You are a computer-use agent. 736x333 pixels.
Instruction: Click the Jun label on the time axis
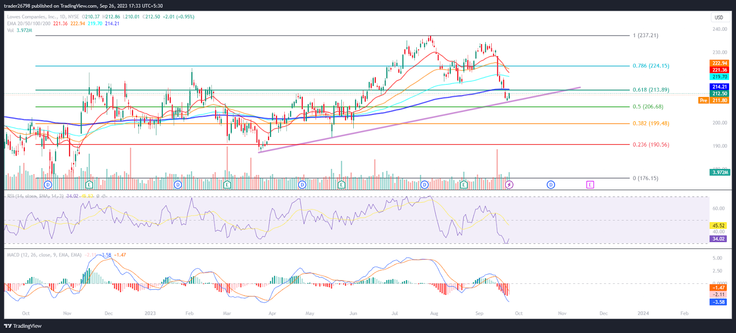coord(353,314)
